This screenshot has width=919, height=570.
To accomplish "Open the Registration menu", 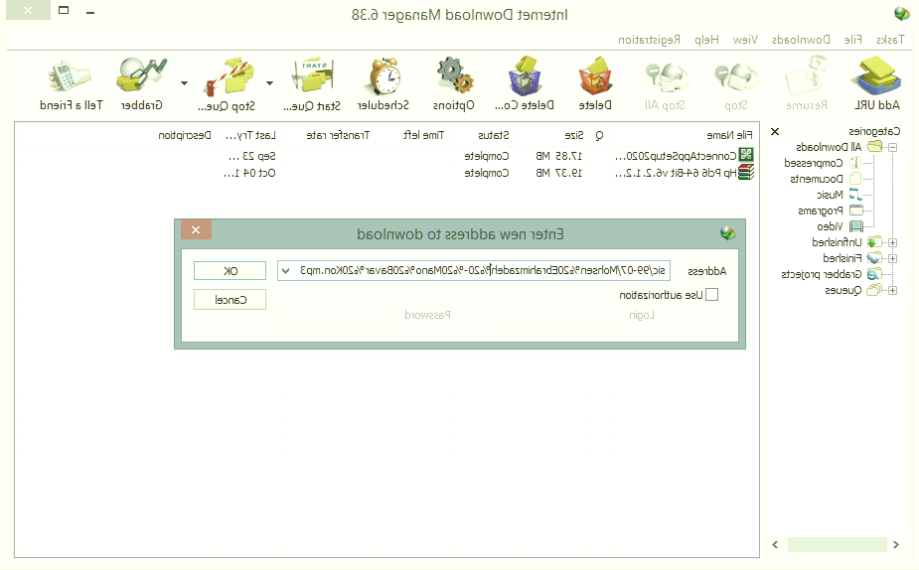I will tap(650, 40).
